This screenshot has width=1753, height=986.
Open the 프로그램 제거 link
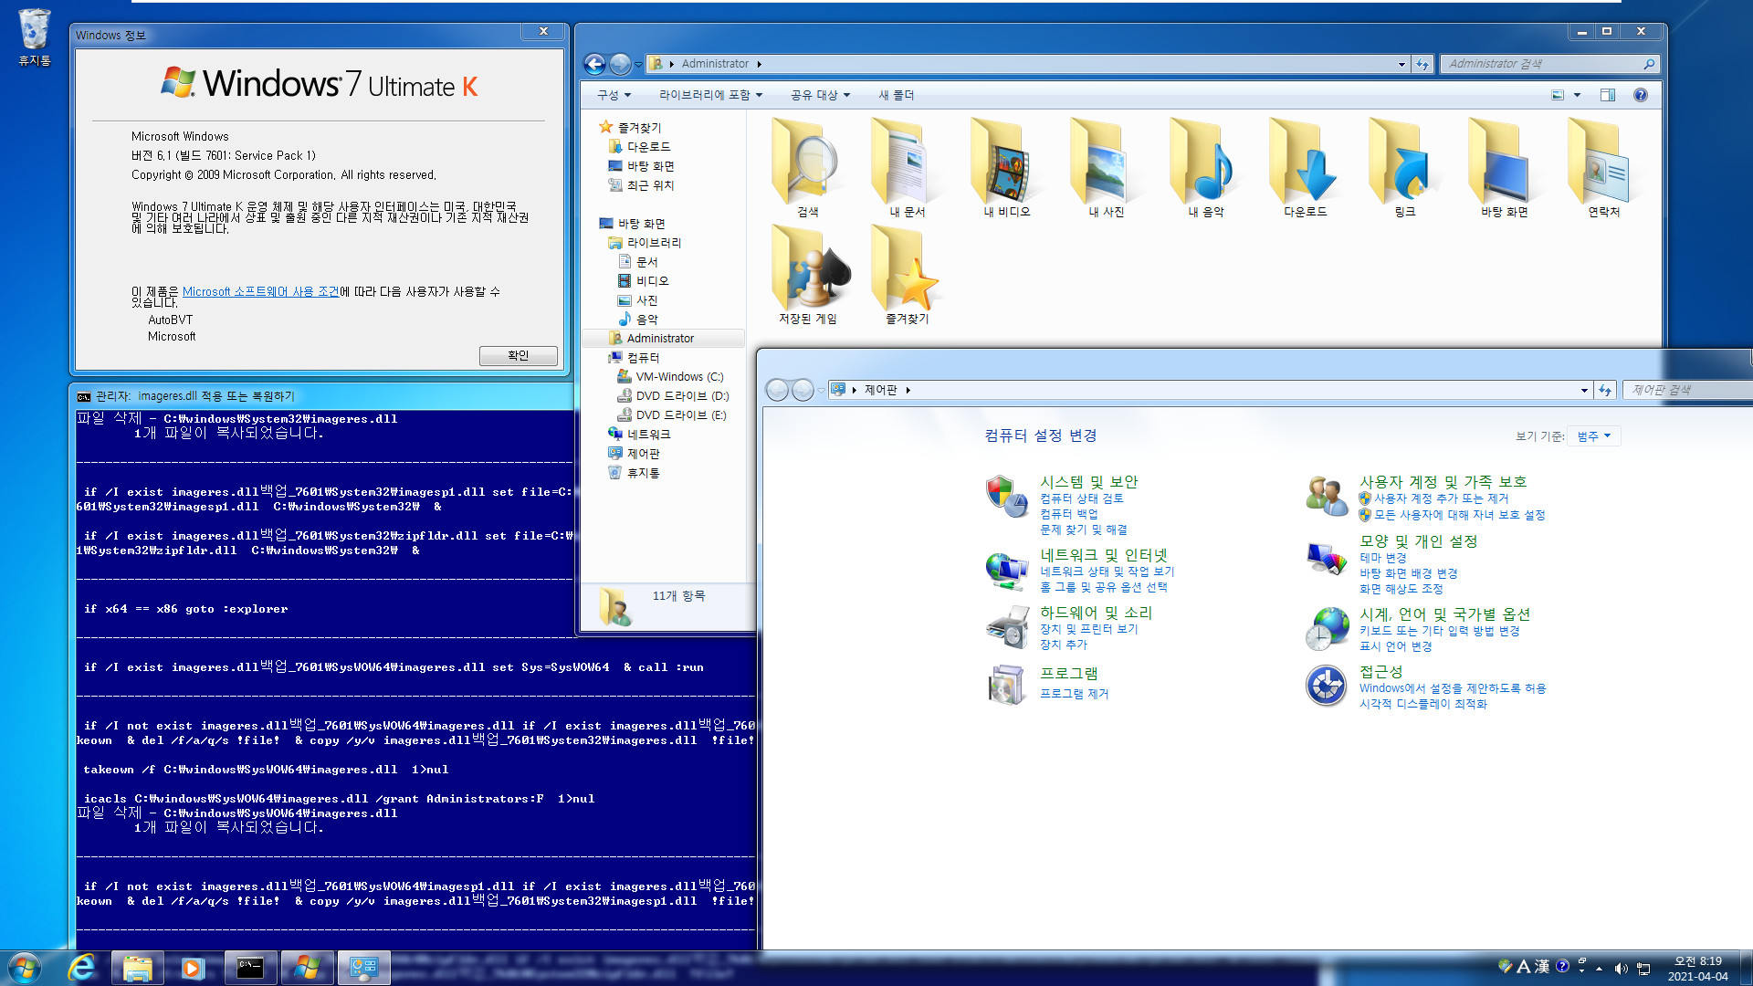pos(1074,694)
